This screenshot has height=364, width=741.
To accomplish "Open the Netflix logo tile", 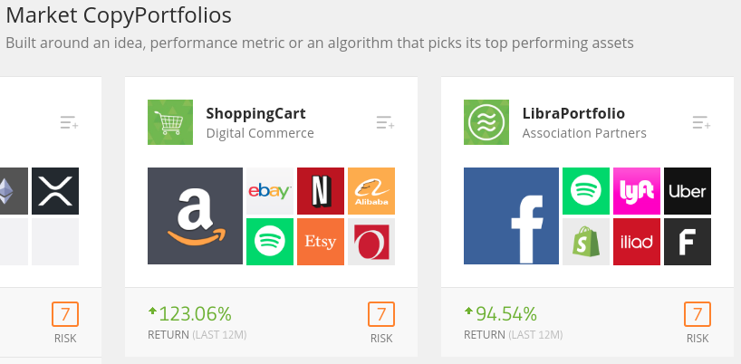I will point(321,191).
